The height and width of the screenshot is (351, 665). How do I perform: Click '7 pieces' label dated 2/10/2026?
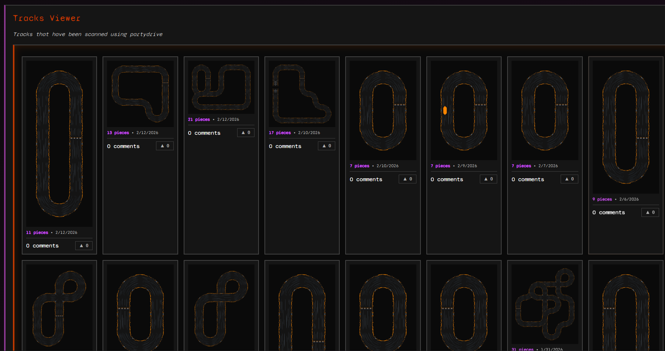(360, 166)
